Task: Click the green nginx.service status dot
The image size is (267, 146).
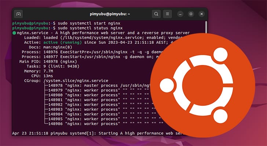Action: tap(14, 33)
